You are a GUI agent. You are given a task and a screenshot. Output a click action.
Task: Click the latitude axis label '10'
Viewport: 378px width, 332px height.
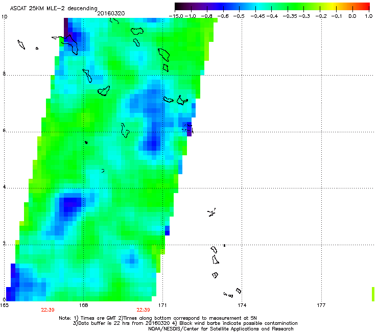point(4,17)
